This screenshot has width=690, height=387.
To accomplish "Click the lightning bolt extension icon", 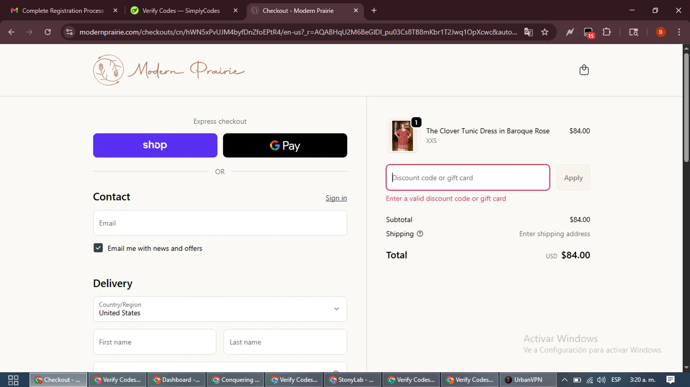I will (570, 32).
